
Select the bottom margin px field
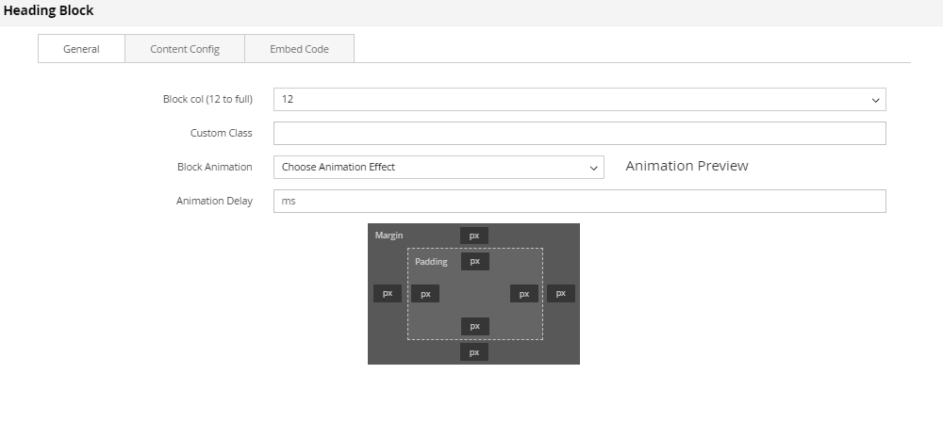tap(474, 352)
